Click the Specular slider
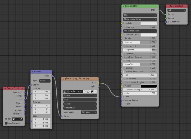The width and height of the screenshot is (191, 139). point(140,42)
